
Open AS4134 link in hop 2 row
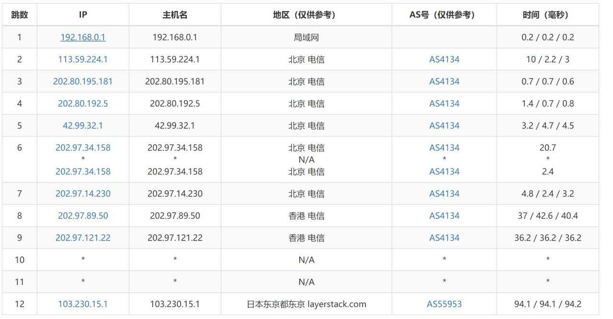click(444, 59)
